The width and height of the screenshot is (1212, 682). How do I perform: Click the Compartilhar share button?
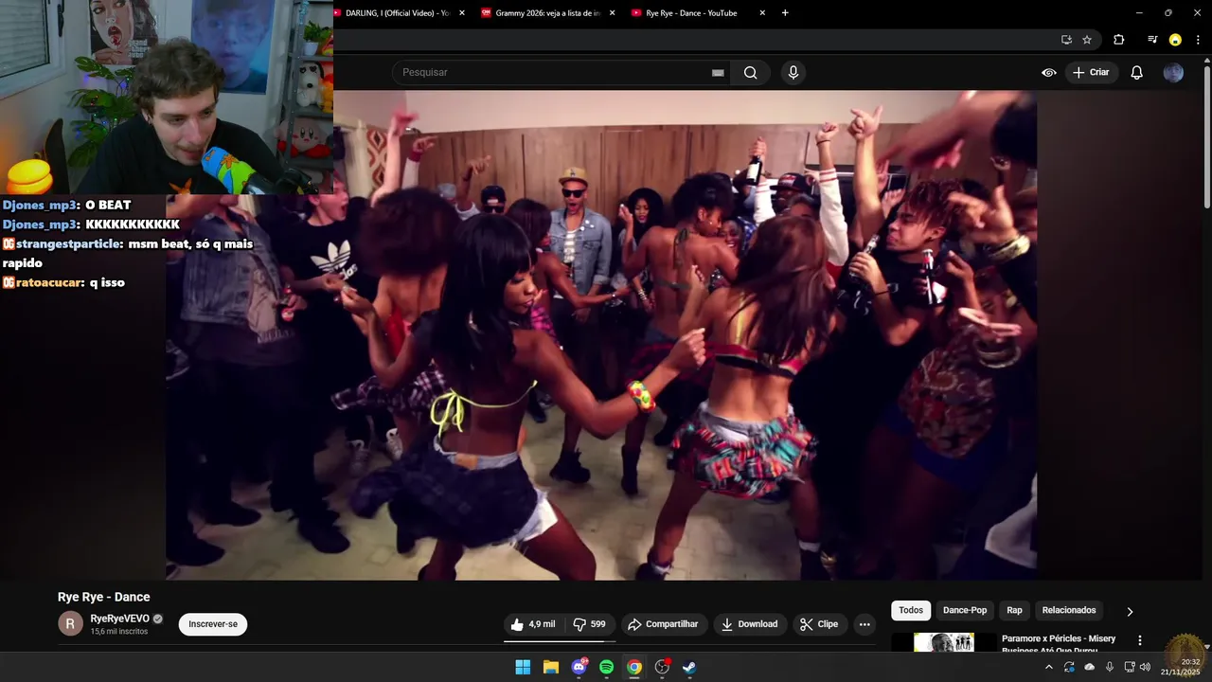coord(663,624)
